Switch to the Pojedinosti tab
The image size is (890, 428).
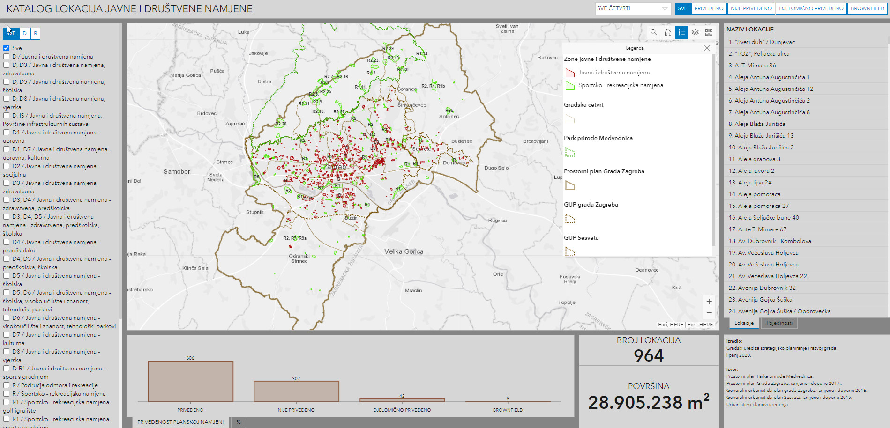tap(779, 323)
